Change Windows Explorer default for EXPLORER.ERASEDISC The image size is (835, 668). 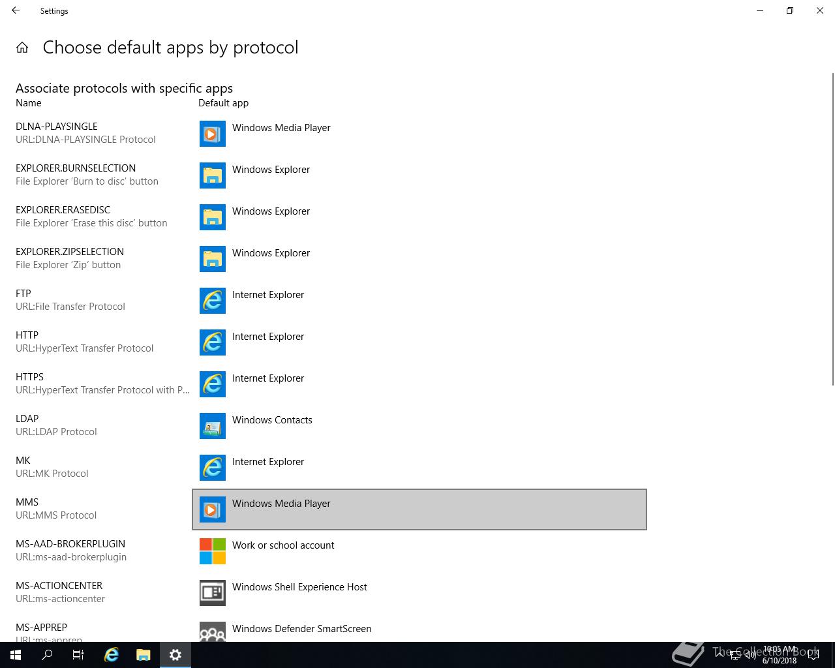(419, 217)
